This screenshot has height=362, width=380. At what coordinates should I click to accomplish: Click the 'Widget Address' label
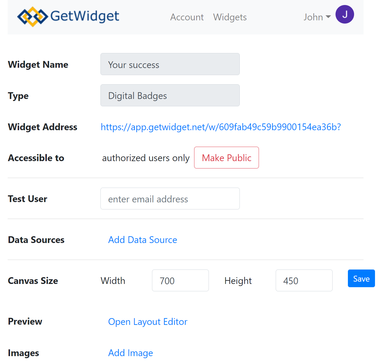coord(43,127)
